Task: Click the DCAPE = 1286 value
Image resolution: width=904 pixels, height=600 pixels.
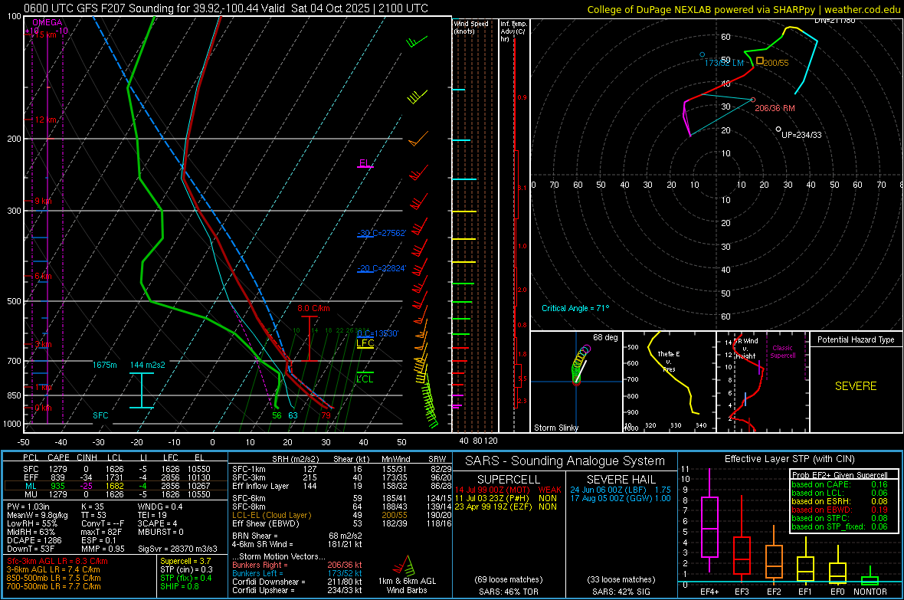Action: [x=34, y=540]
